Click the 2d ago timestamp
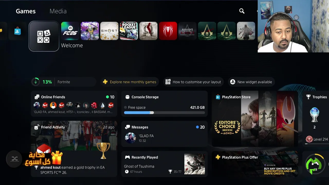The height and width of the screenshot is (185, 329). pyautogui.click(x=108, y=127)
